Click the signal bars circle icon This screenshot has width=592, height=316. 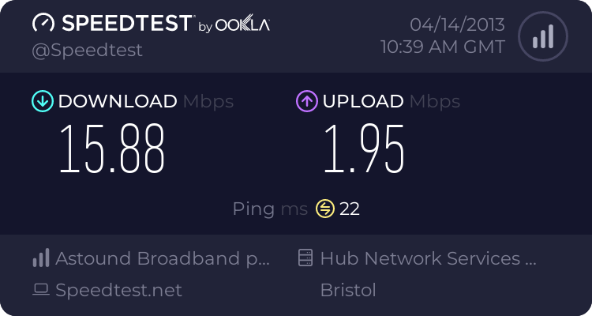pos(542,36)
